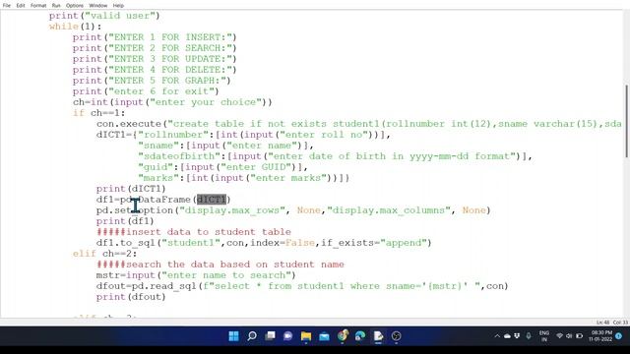Click the print(df1) line
The image size is (630, 354).
click(125, 221)
